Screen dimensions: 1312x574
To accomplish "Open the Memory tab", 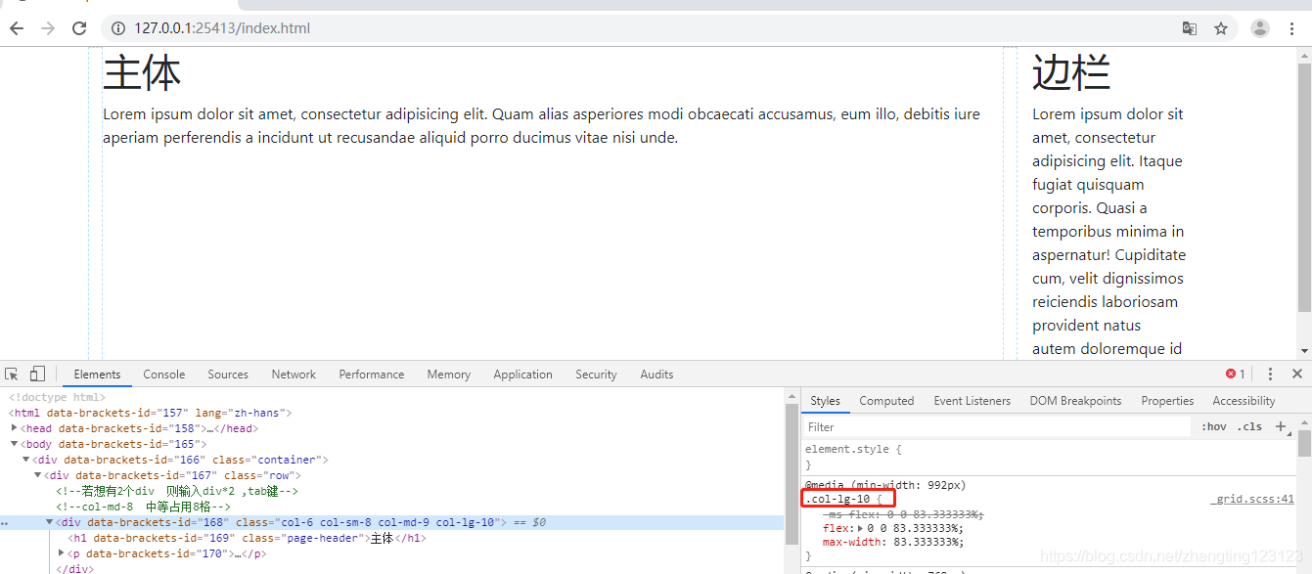I will pos(449,375).
